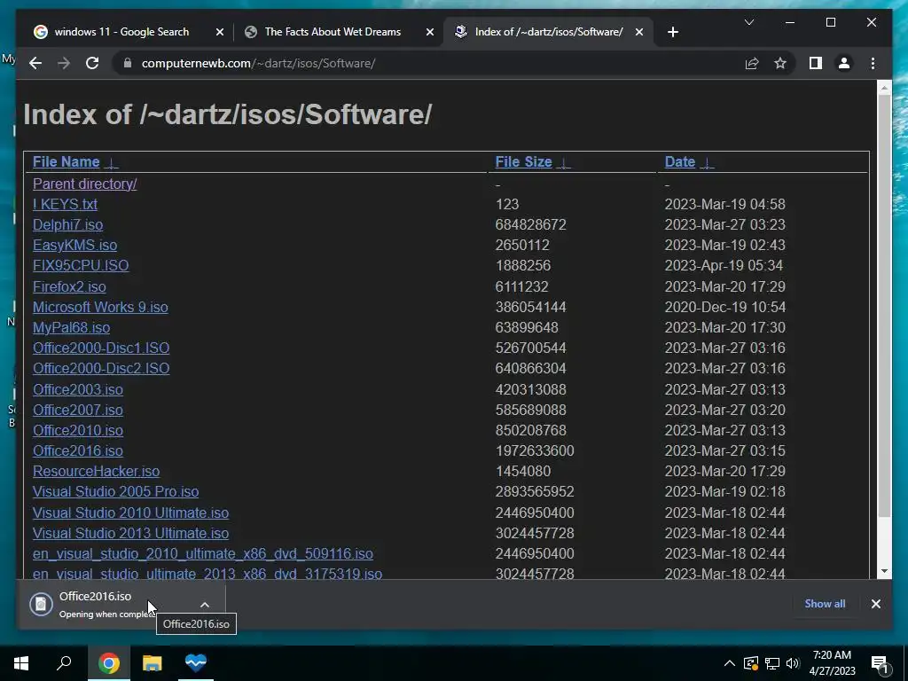Select the Index of /~dartz/isos/Software/ tab
The height and width of the screenshot is (681, 908).
click(x=548, y=32)
